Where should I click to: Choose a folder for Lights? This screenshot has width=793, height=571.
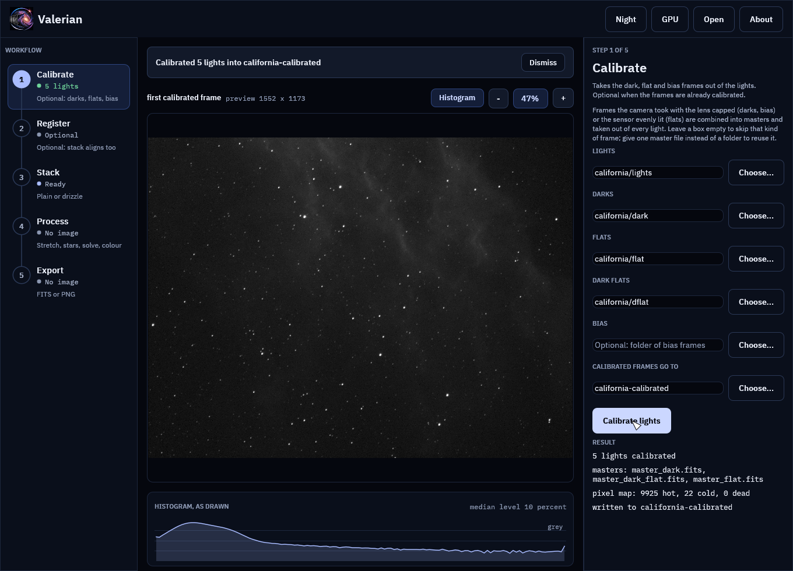click(756, 172)
